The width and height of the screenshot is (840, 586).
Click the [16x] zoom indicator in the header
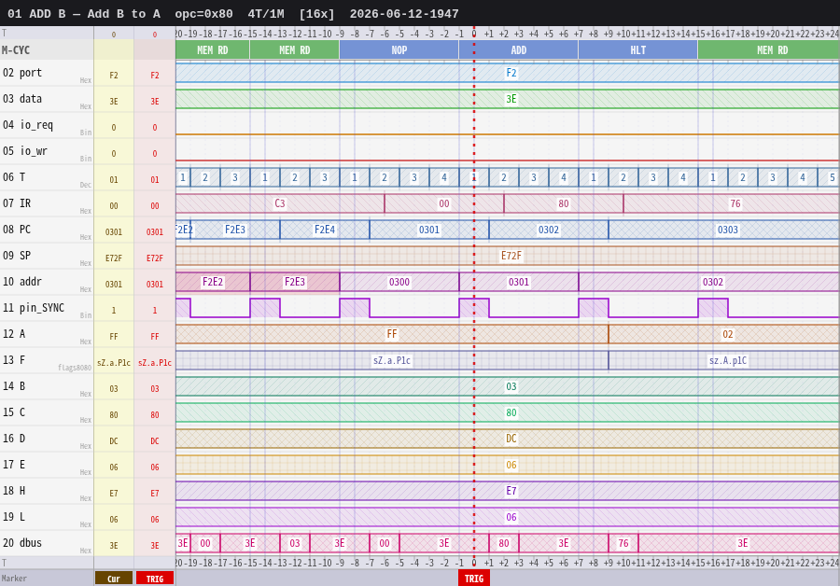(316, 14)
